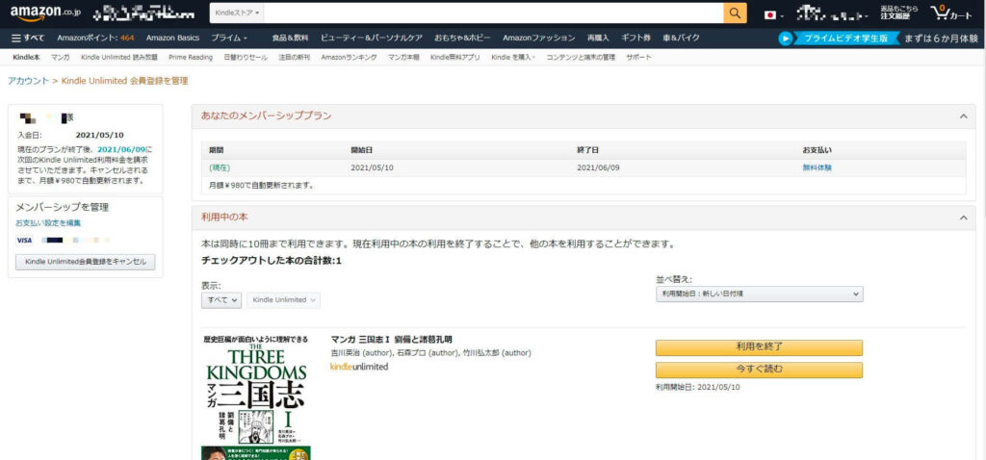Go to 注目の新刊 tab
Screen dimensions: 986x460
(x=295, y=57)
